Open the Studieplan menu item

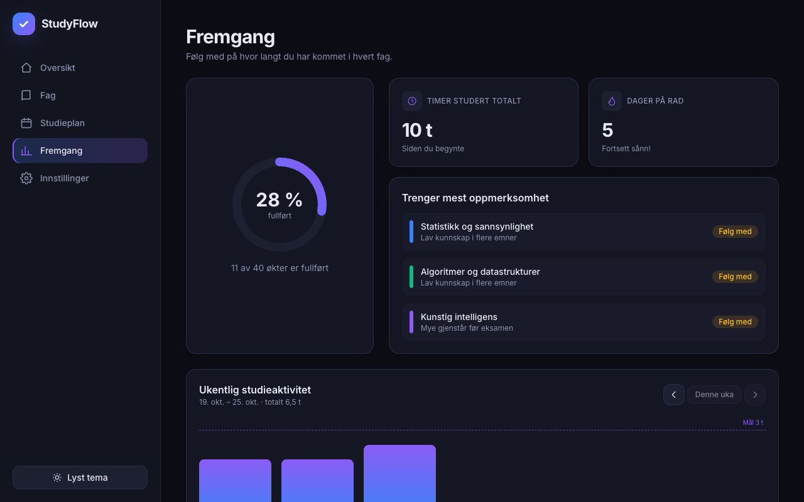tap(80, 123)
